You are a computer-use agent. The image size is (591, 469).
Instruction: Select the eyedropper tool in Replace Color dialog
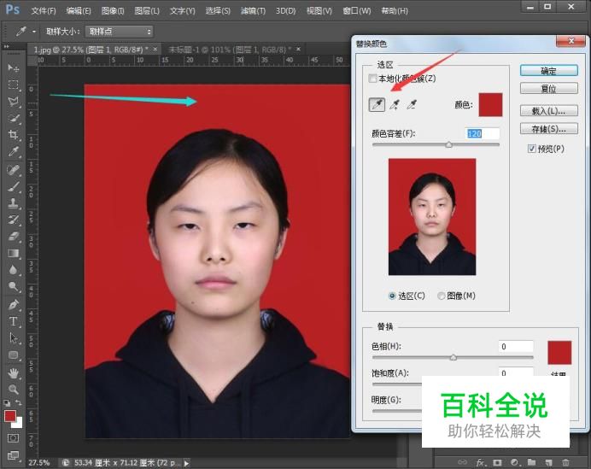377,104
